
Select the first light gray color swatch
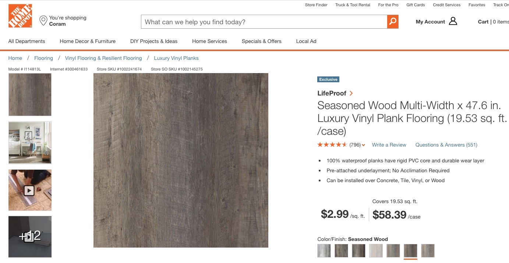324,251
